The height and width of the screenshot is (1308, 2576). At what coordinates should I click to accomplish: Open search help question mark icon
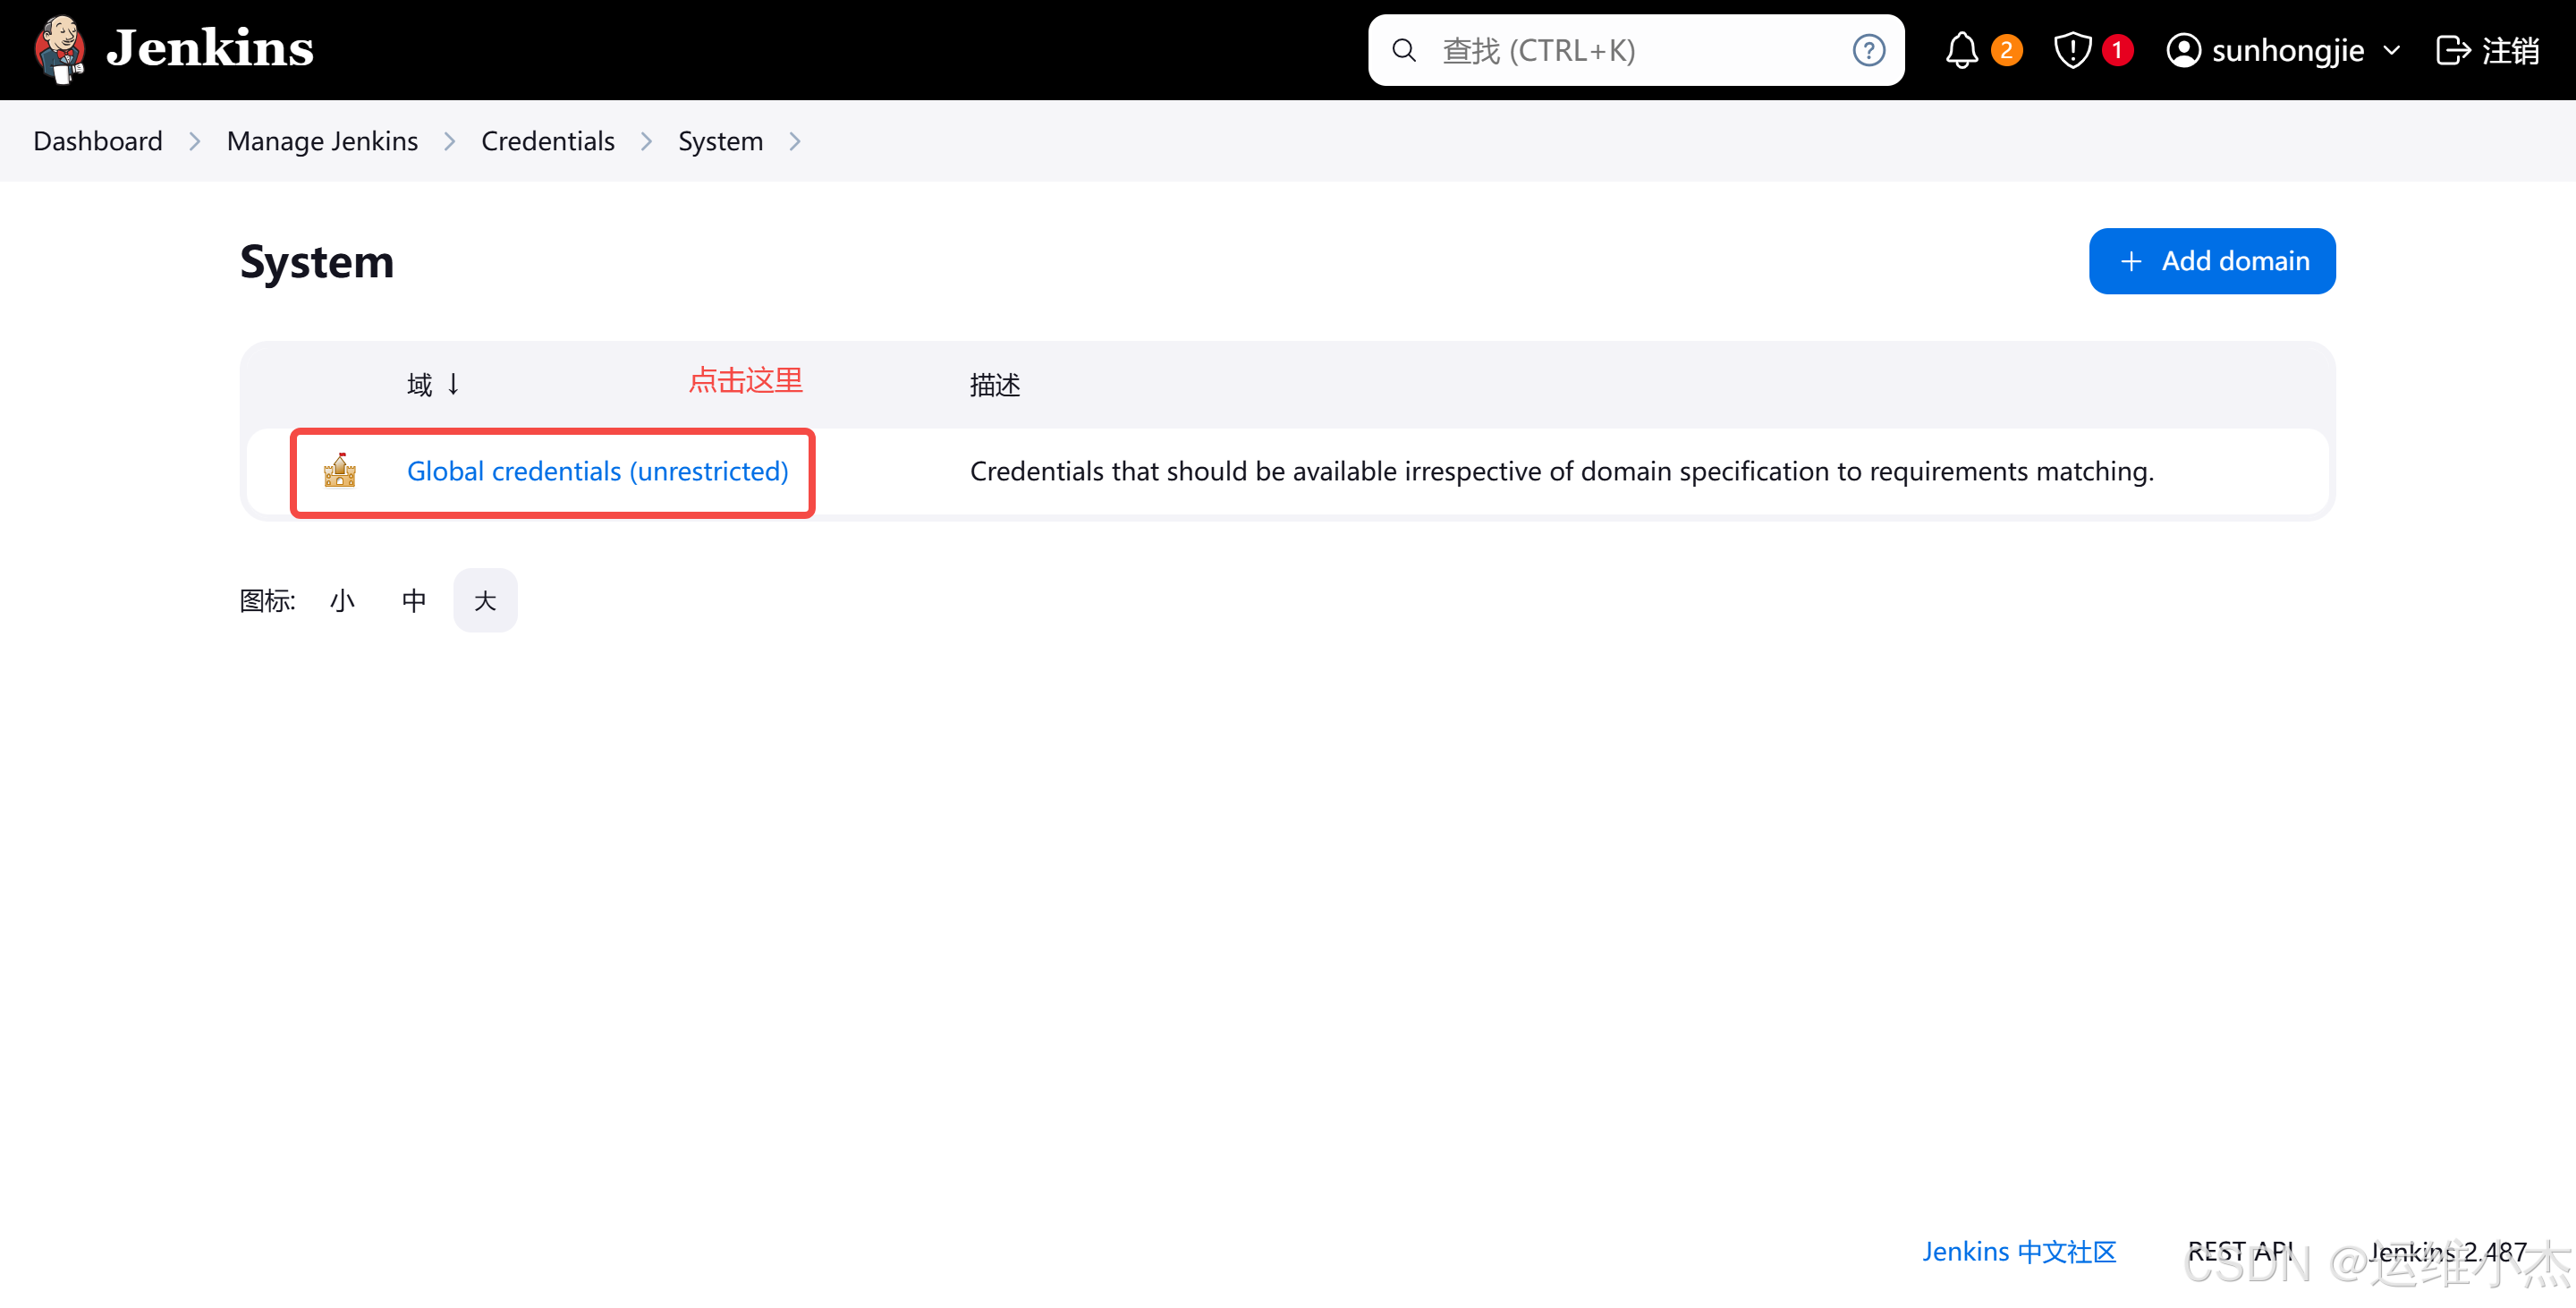[1868, 50]
